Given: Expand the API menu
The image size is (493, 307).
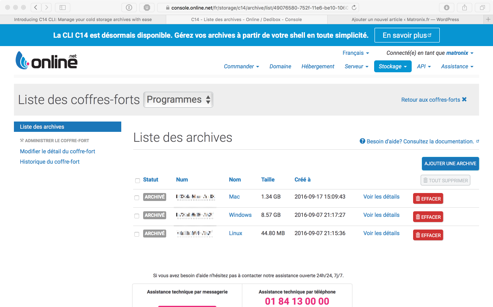Looking at the screenshot, I should click(424, 66).
